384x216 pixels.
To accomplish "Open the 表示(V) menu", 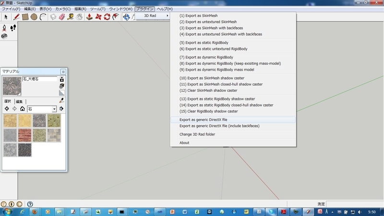I will tap(45, 9).
